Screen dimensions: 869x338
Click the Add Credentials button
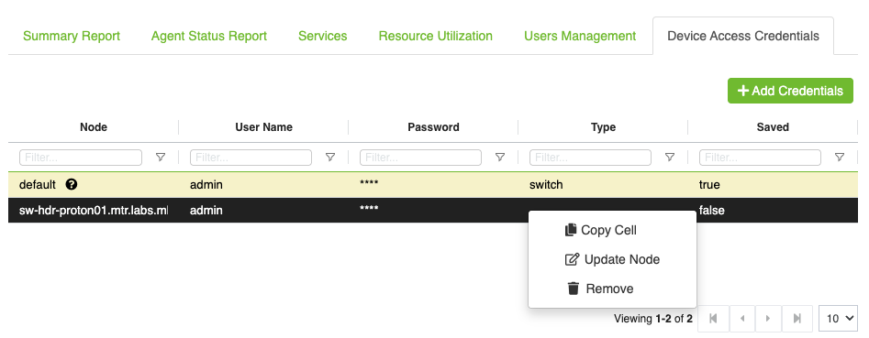click(x=790, y=91)
